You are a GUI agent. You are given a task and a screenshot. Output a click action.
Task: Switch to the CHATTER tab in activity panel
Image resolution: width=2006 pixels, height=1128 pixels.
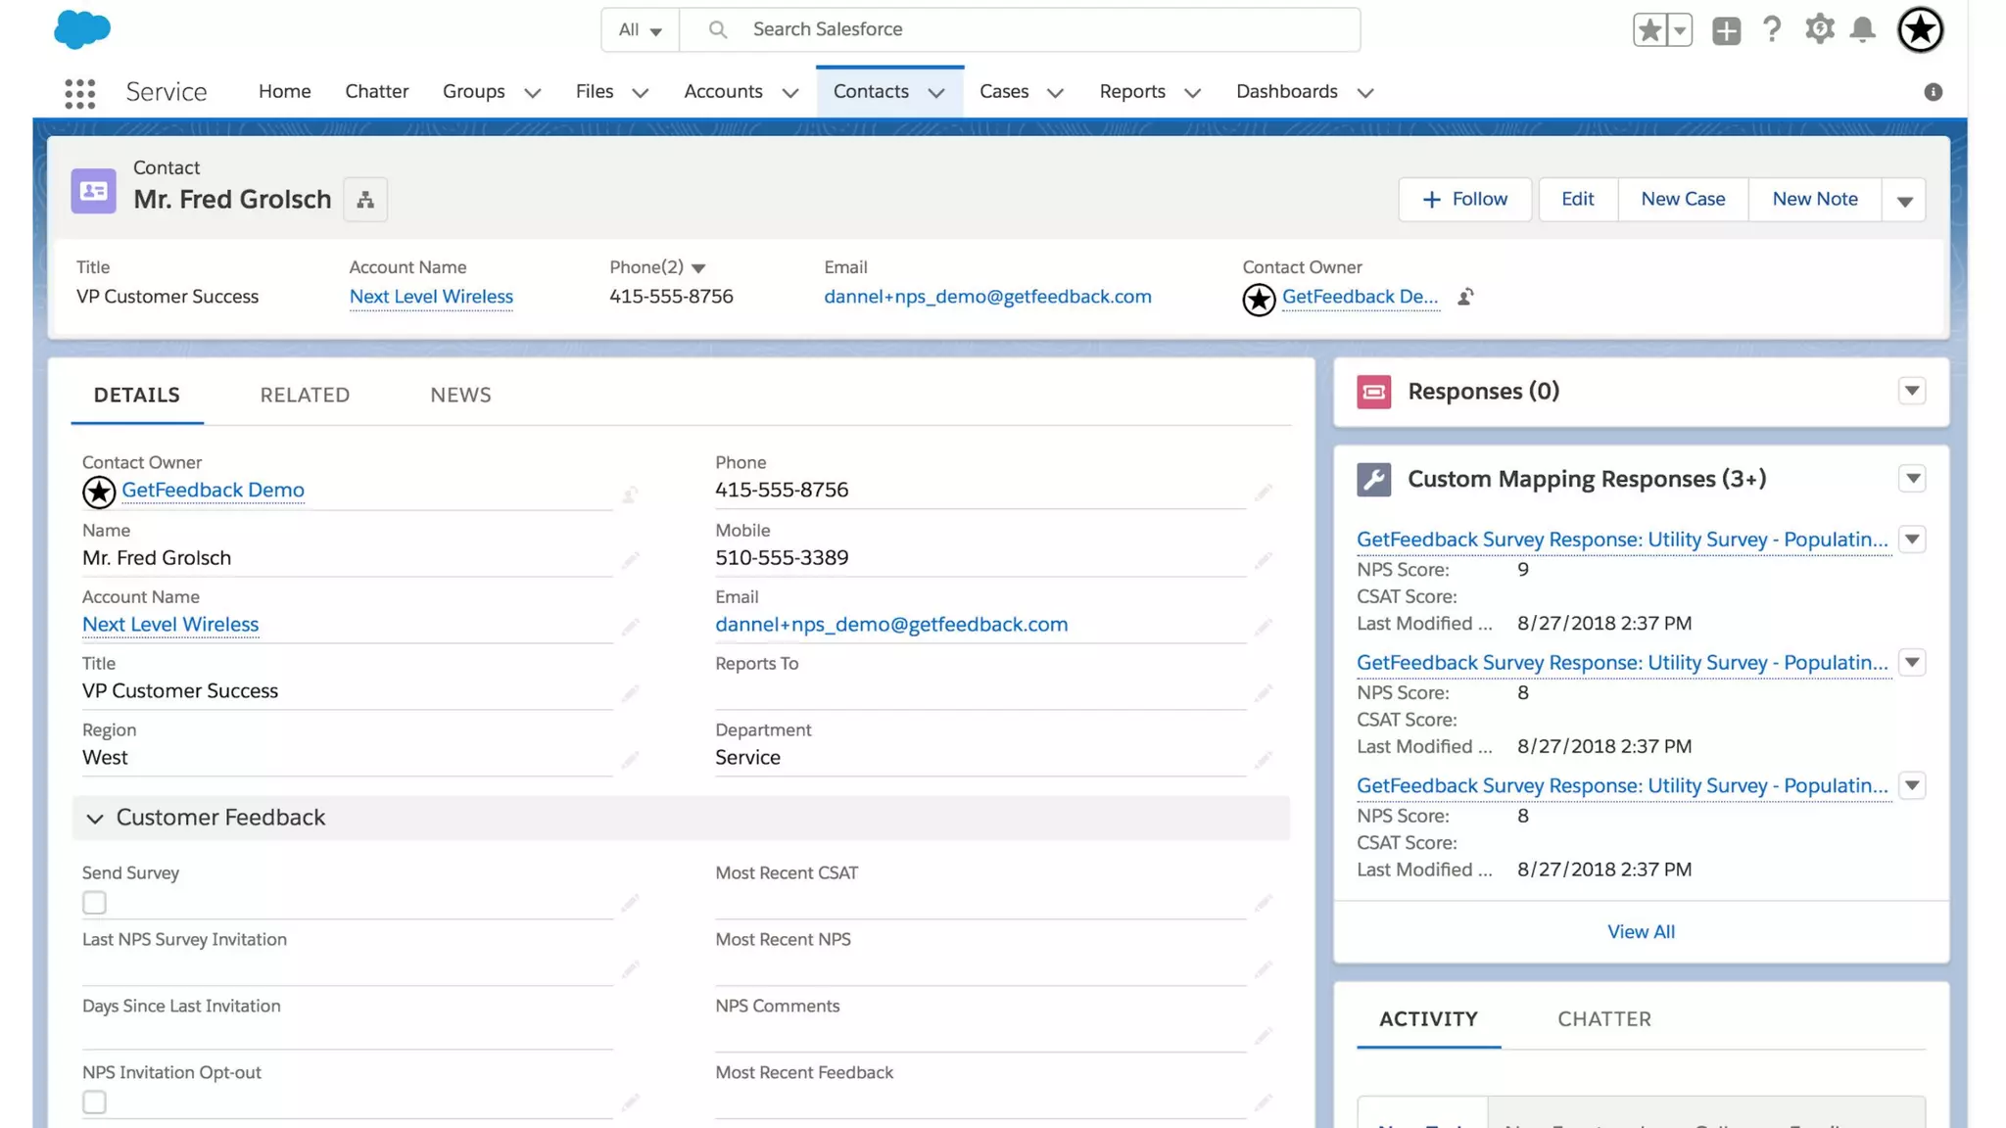click(x=1604, y=1019)
